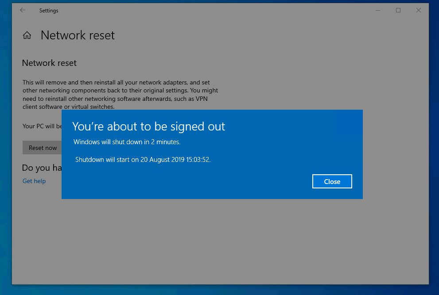The image size is (439, 295).
Task: Click the "Network reset" section subheading
Action: (x=49, y=63)
